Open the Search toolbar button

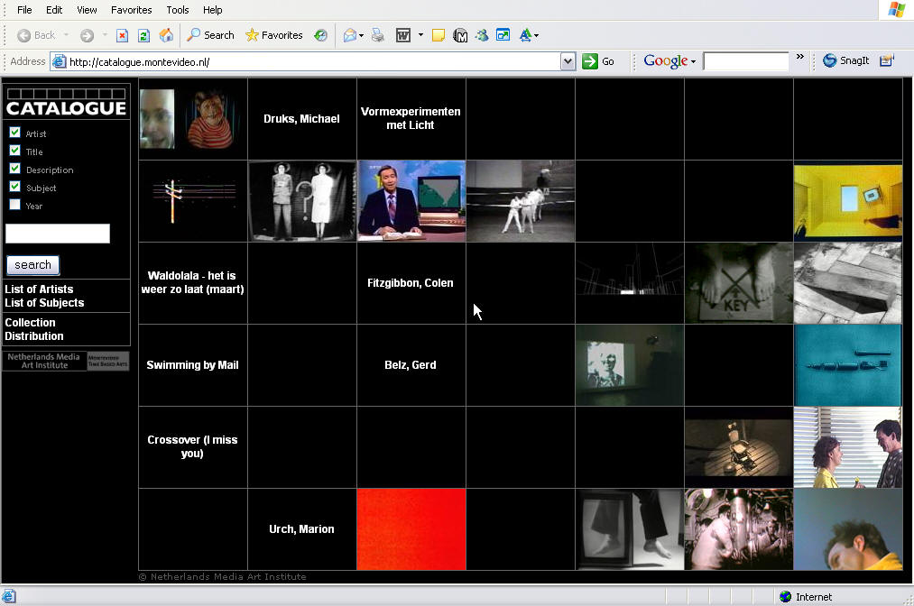[x=210, y=35]
